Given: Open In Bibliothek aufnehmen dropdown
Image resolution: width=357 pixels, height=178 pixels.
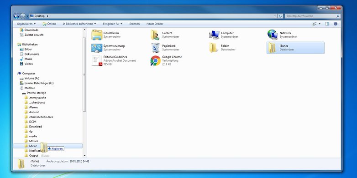Looking at the screenshot, I should 79,24.
